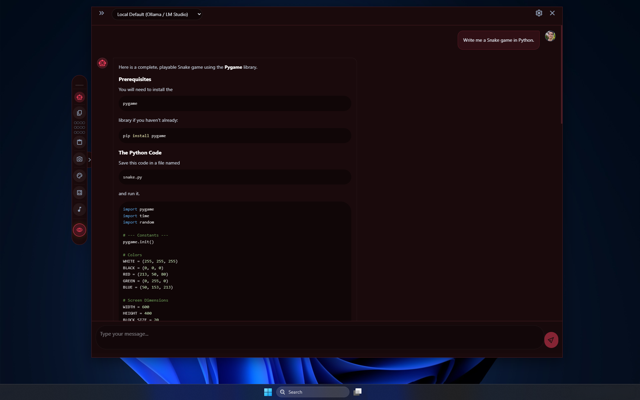
Task: Open the color palette tool
Action: 79,176
